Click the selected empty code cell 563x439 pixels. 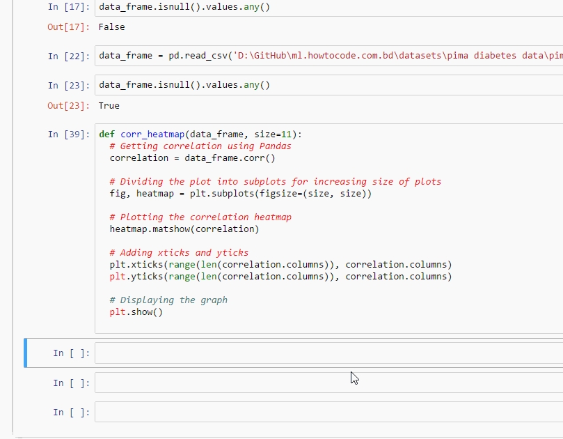click(327, 353)
